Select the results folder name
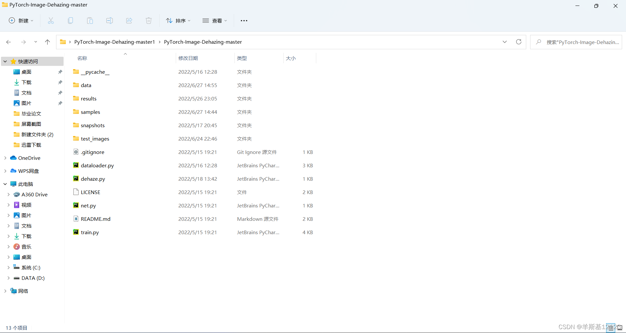Image resolution: width=626 pixels, height=333 pixels. [89, 98]
